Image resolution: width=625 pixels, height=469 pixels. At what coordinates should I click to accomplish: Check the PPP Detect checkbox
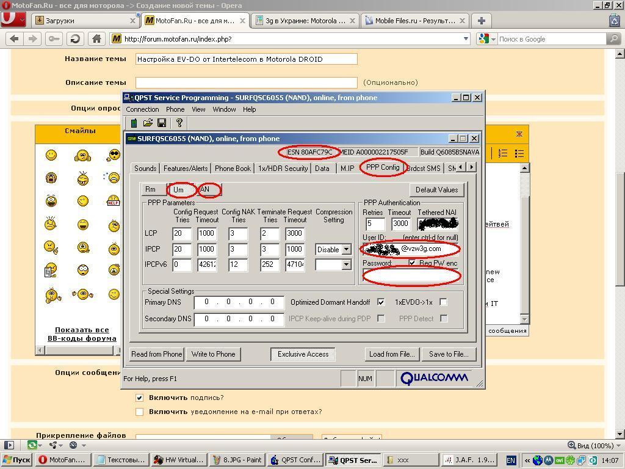pyautogui.click(x=444, y=318)
